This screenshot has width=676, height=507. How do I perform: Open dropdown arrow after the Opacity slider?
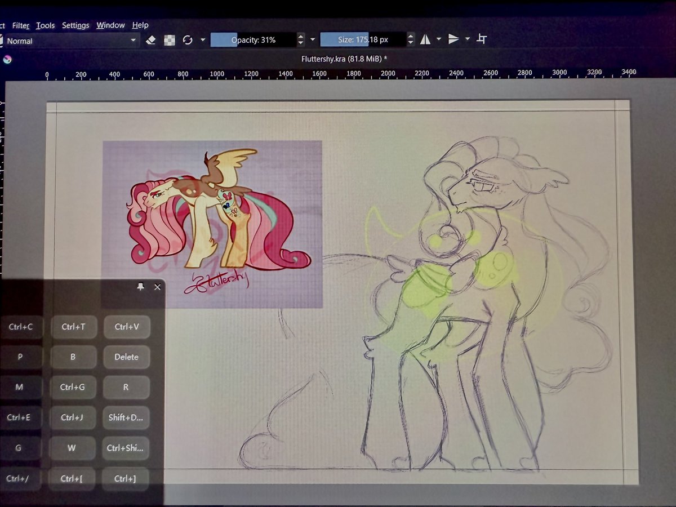313,40
